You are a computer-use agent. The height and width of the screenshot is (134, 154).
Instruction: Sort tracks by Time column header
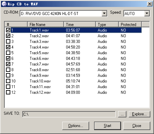point(79,24)
